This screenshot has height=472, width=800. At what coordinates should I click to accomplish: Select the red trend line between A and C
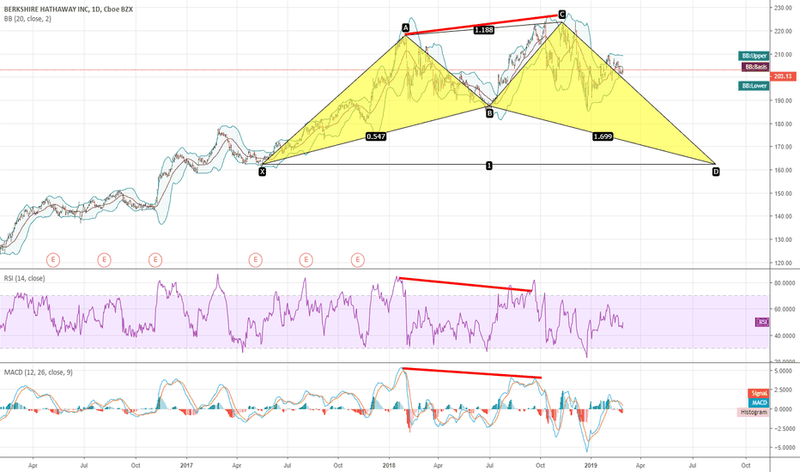[482, 25]
